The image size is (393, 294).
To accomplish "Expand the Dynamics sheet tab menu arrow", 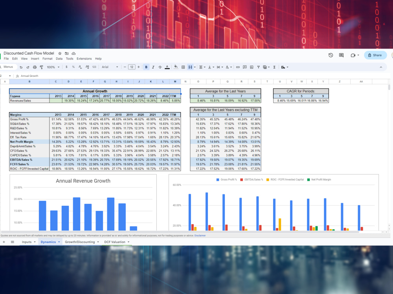I will [59, 242].
